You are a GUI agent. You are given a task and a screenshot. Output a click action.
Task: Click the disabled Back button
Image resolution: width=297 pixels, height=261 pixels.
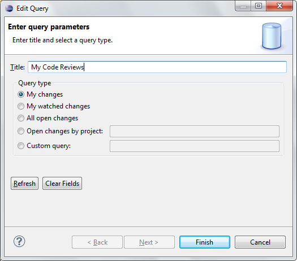[97, 242]
